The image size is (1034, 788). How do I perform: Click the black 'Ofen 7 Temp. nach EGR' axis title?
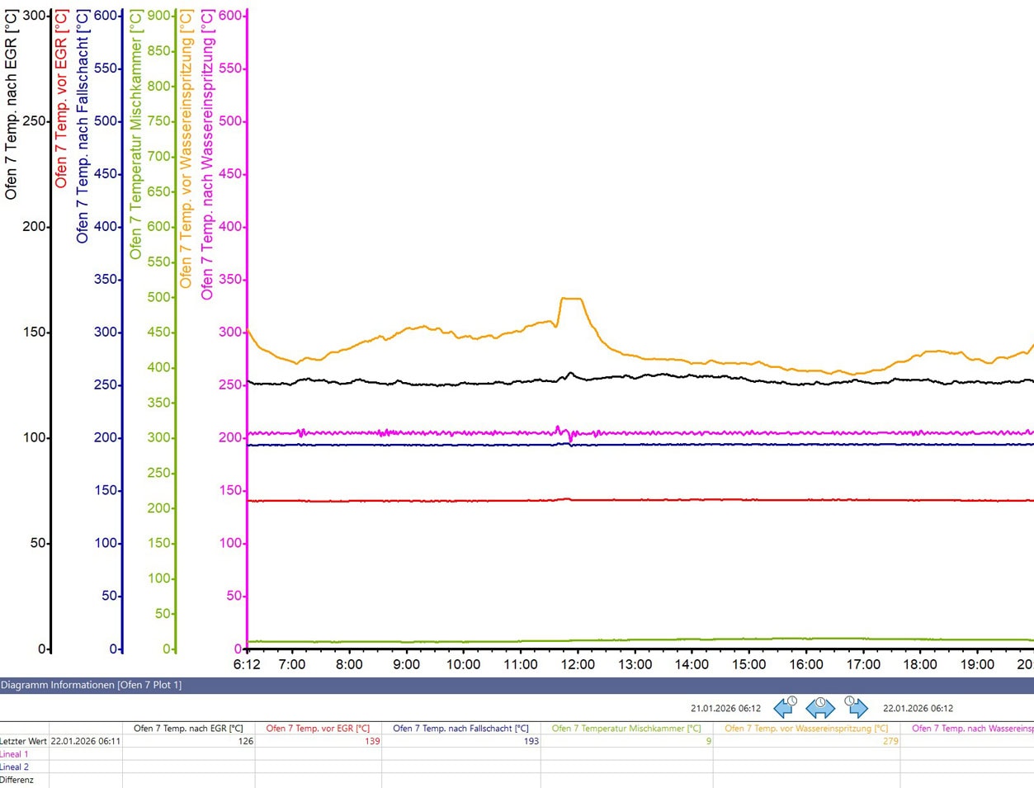pos(11,105)
